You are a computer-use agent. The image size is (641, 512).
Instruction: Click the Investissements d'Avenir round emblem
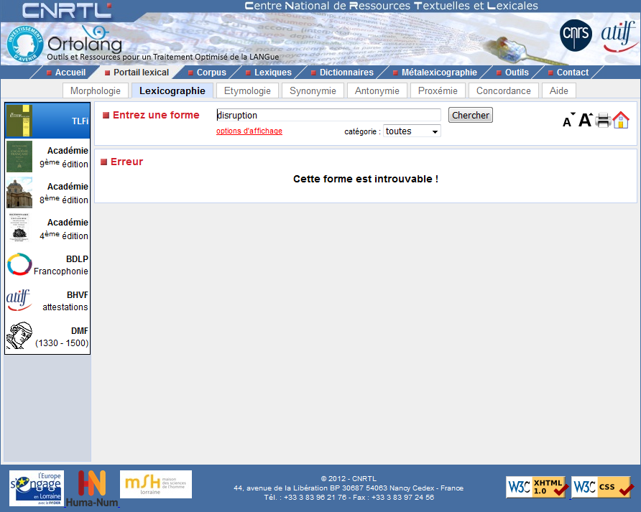point(25,44)
